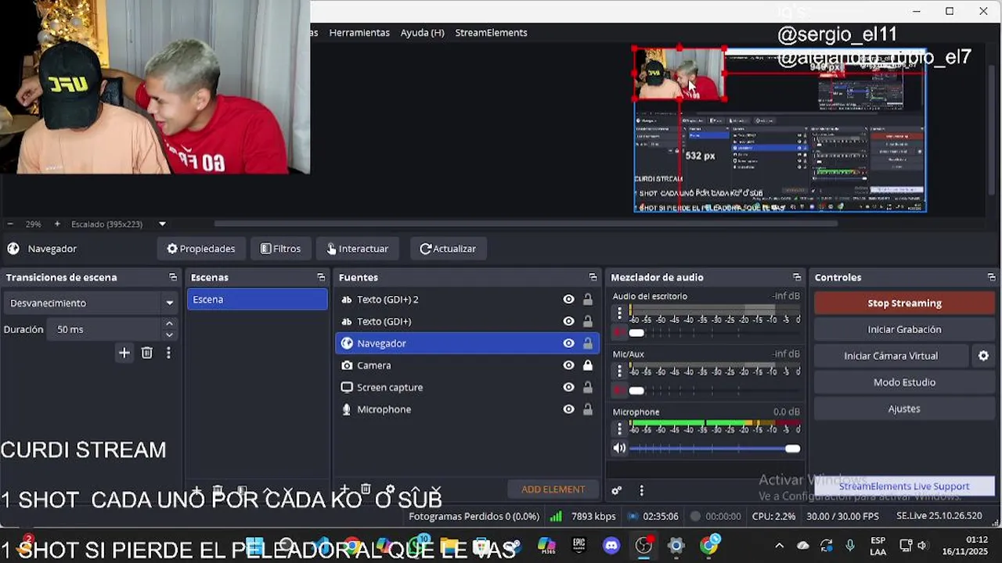Screen dimensions: 1002x563
Task: Hide the Texto (GDI+) source
Action: point(568,321)
